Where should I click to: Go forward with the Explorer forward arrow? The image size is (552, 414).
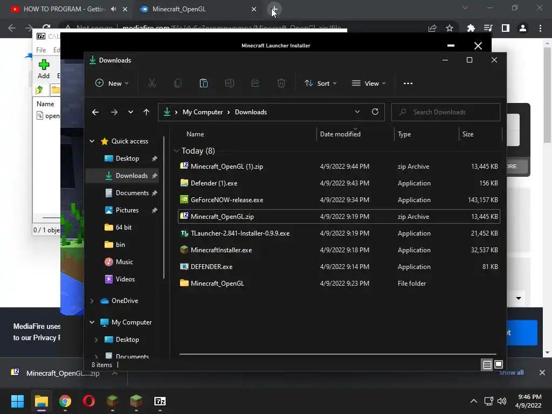point(114,112)
